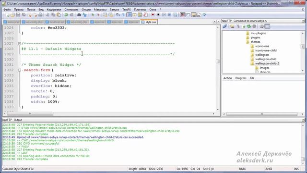The image size is (307, 173).
Task: Open NppFTP settings gear
Action: (262, 26)
